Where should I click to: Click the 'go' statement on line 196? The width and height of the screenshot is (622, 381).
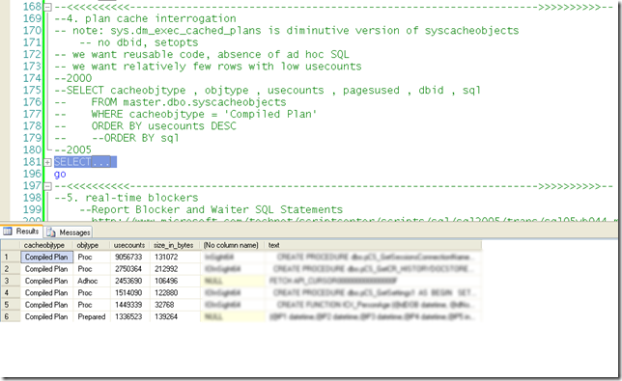(60, 175)
